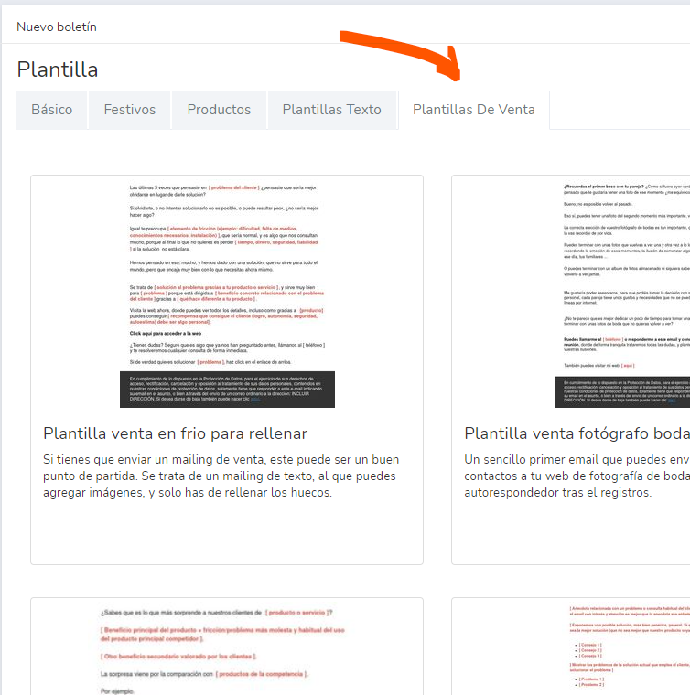Image resolution: width=690 pixels, height=695 pixels.
Task: Click the Plantilla page heading
Action: pyautogui.click(x=58, y=69)
